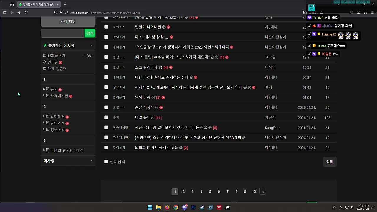
Task: Go to page 5 in pagination
Action: click(x=210, y=192)
